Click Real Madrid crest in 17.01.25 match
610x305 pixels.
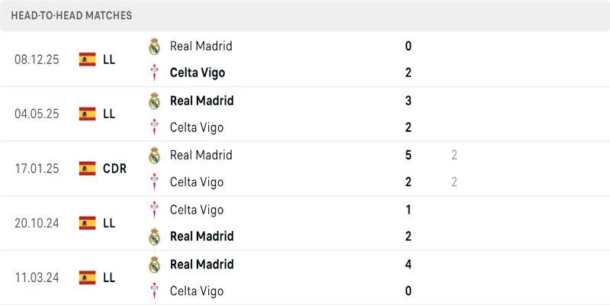point(155,155)
